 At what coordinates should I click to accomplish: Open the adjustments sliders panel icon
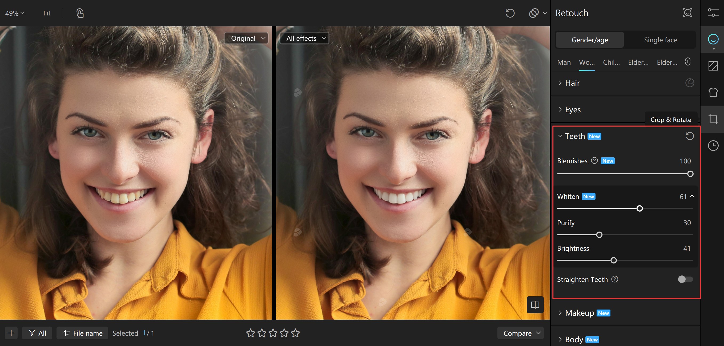tap(713, 13)
